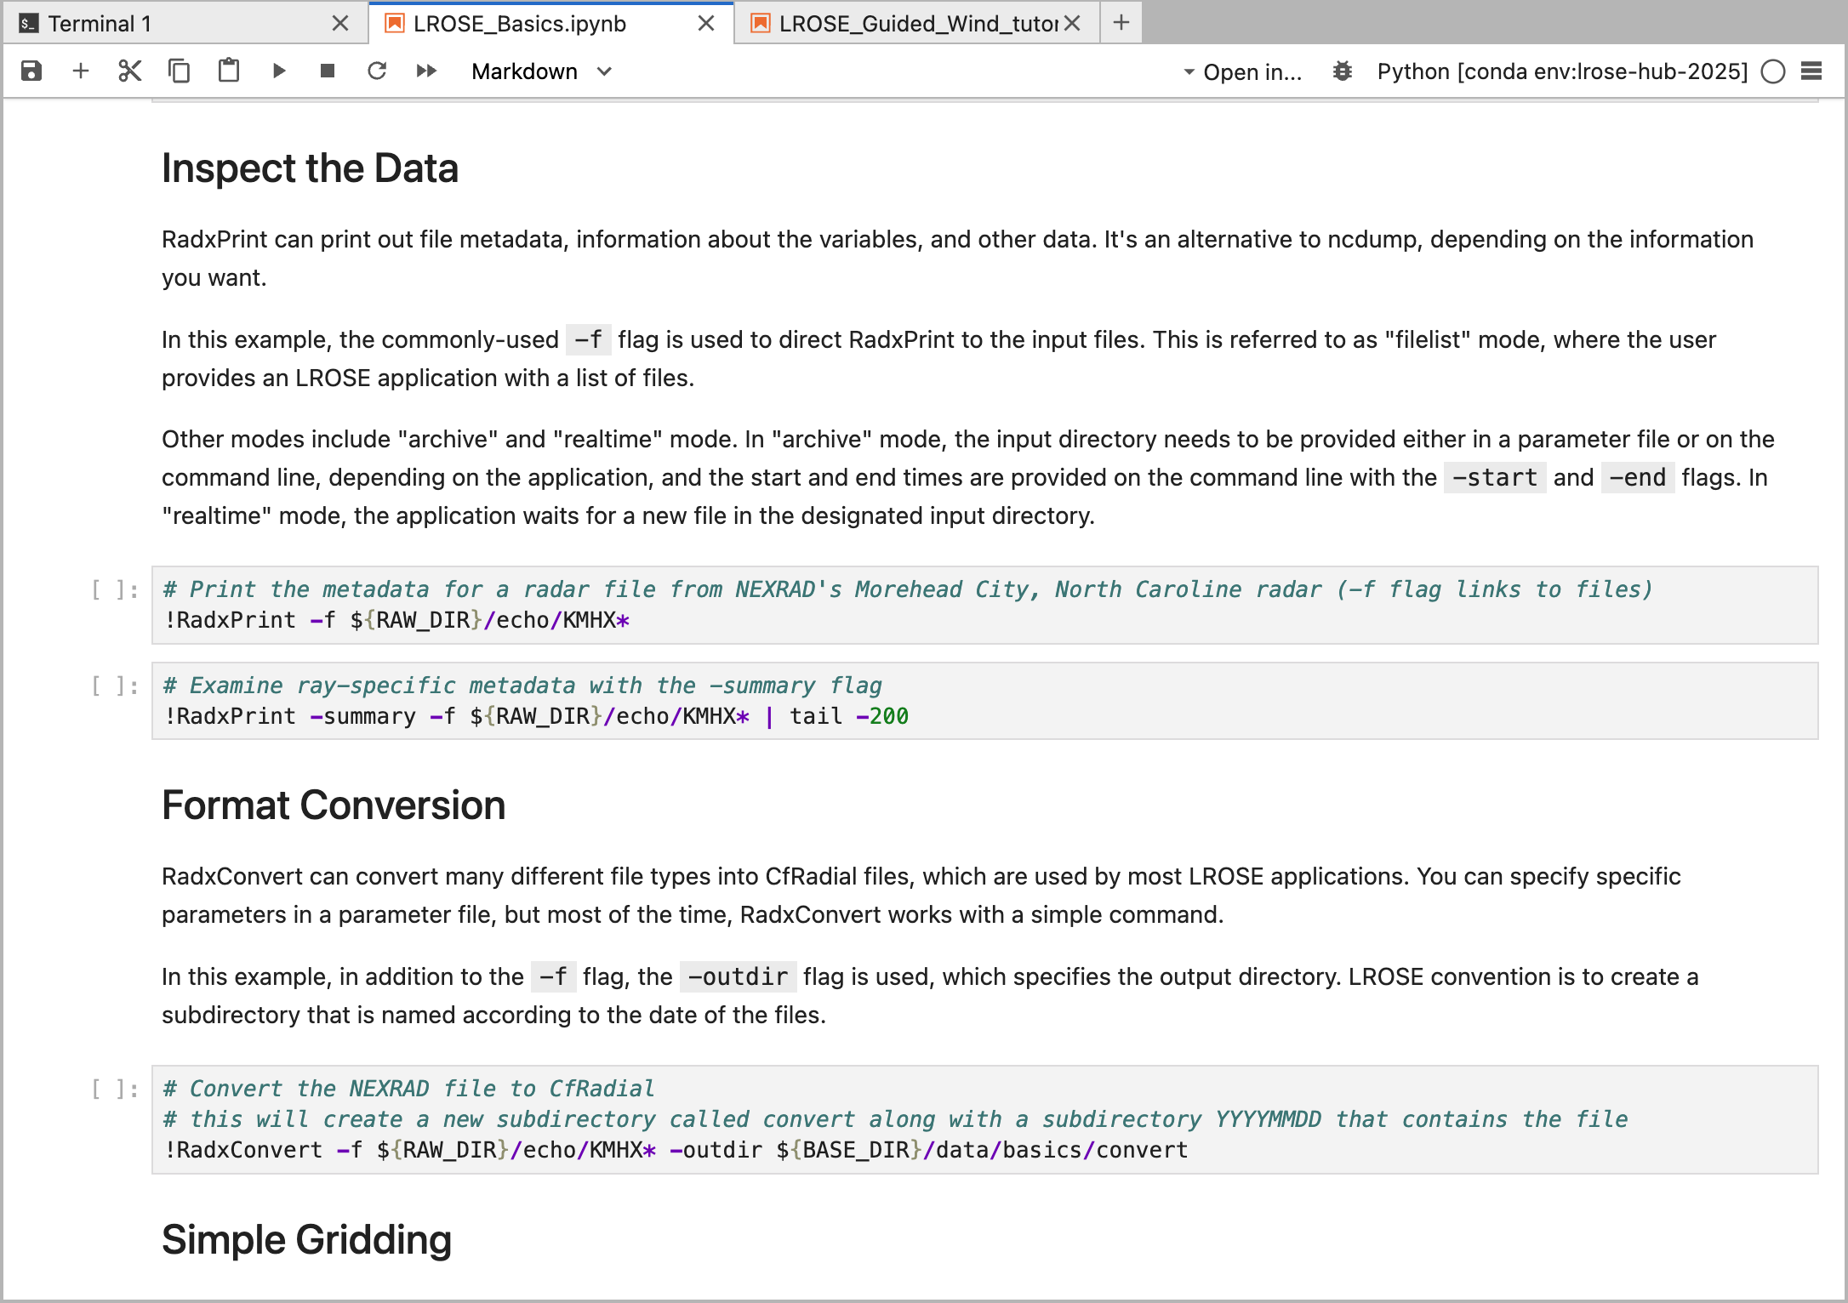Click the execution prompt of the RadxConvert cell
The image size is (1848, 1303).
[x=115, y=1089]
